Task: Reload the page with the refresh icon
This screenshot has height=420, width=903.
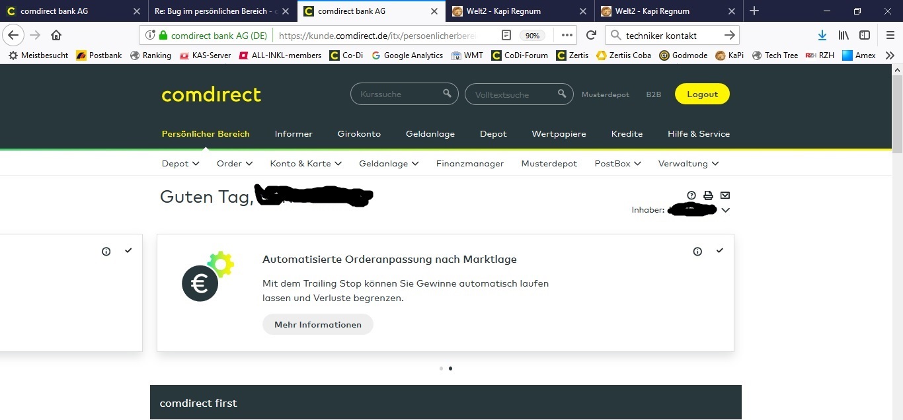Action: tap(592, 36)
